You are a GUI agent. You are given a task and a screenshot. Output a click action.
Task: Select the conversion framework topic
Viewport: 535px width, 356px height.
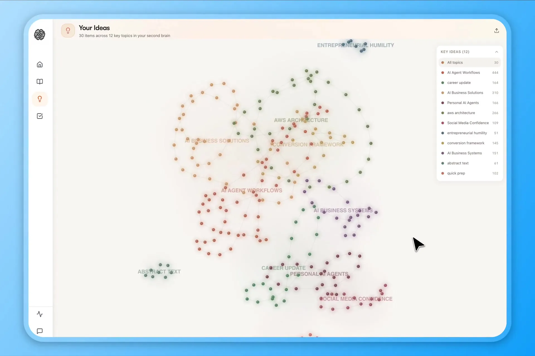tap(466, 143)
